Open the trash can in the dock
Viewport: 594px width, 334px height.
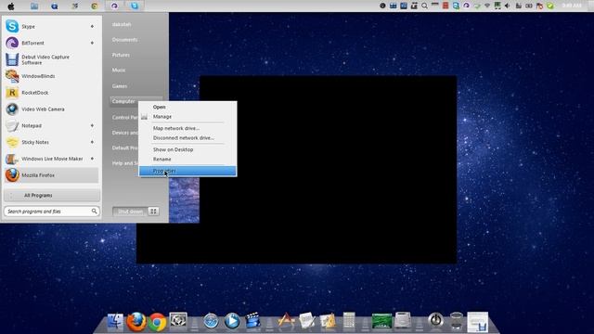457,321
